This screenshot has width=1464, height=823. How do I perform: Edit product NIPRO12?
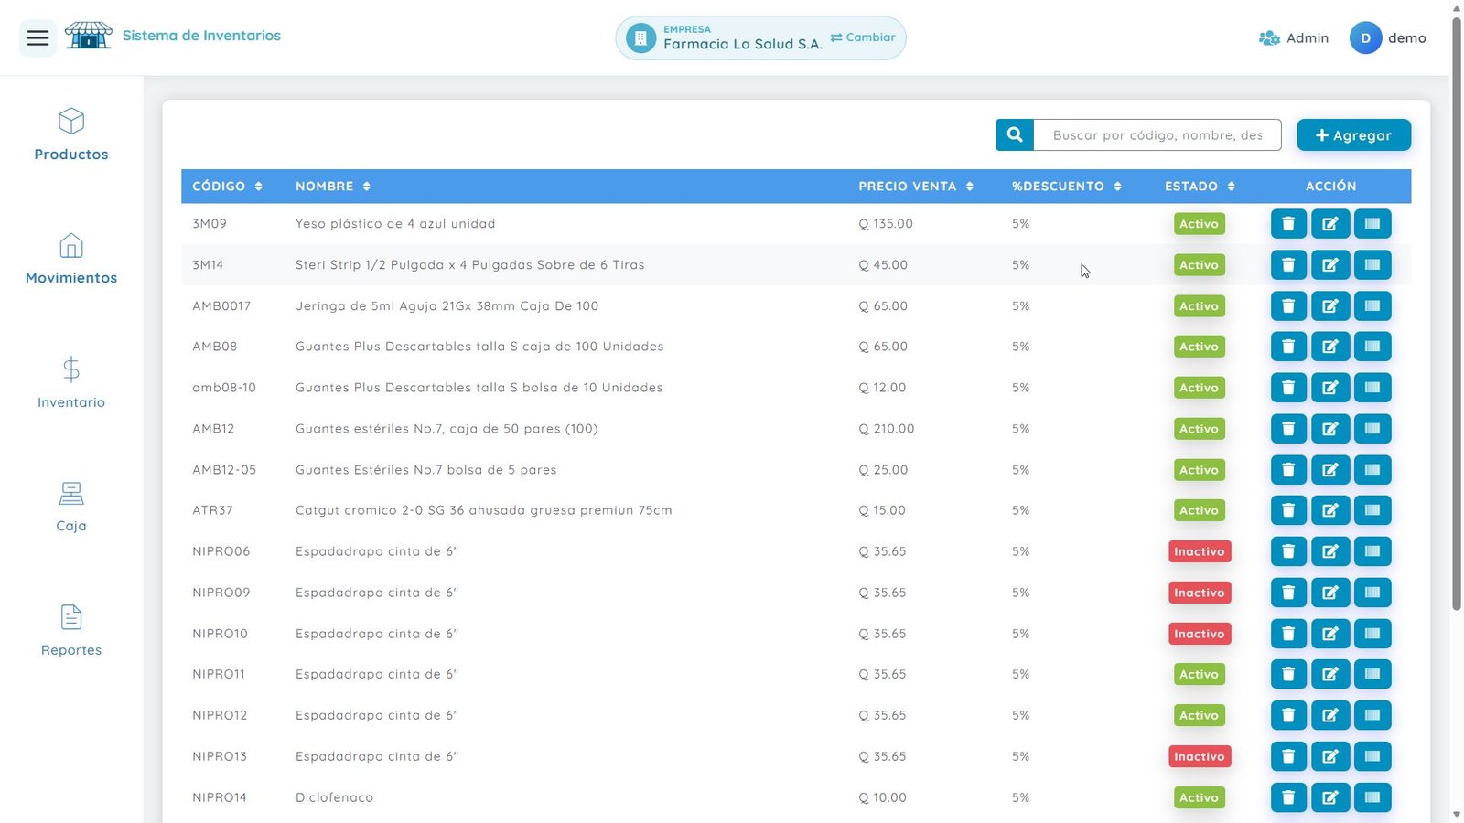[1330, 715]
